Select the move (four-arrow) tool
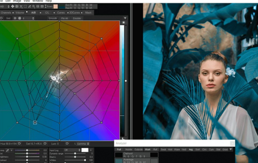Viewport: 258px width, 163px height. tap(12, 6)
